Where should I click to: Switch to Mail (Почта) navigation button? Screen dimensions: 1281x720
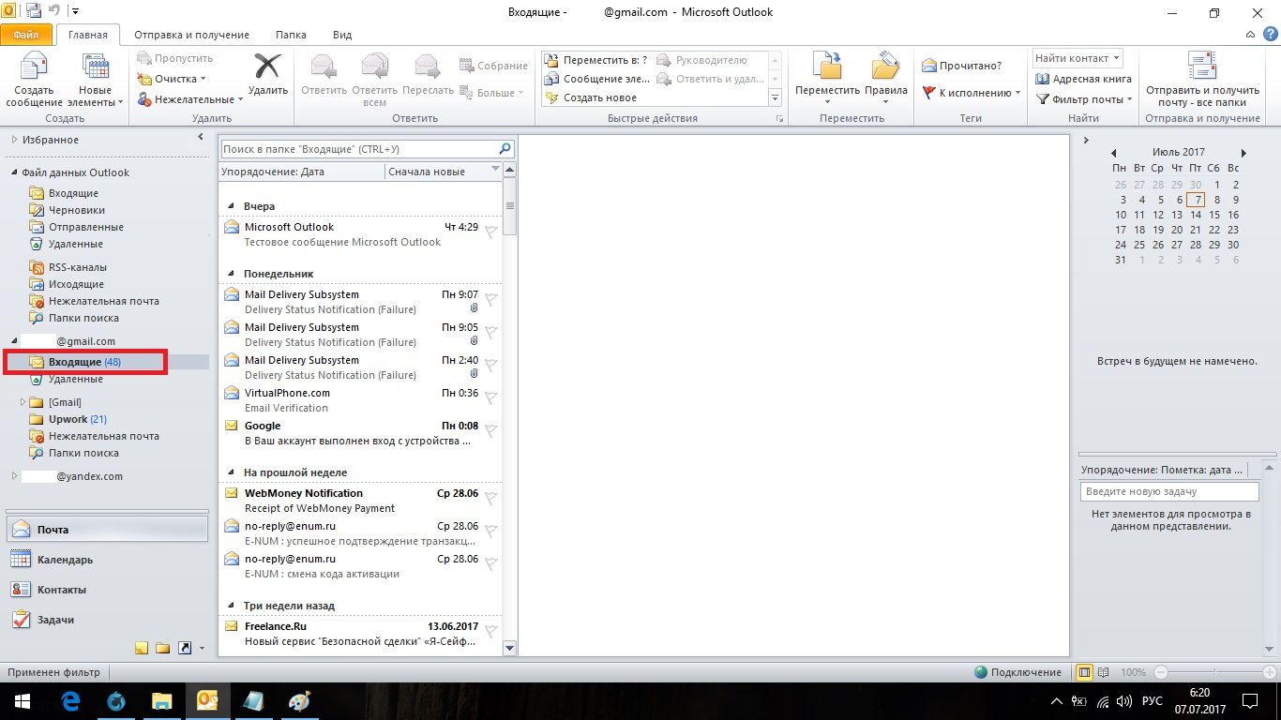coord(107,530)
